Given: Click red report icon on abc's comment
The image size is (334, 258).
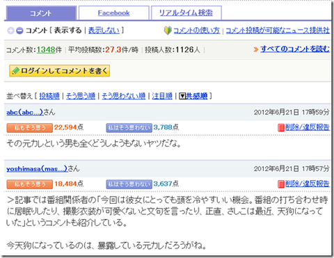Looking at the screenshot, I should coord(281,127).
